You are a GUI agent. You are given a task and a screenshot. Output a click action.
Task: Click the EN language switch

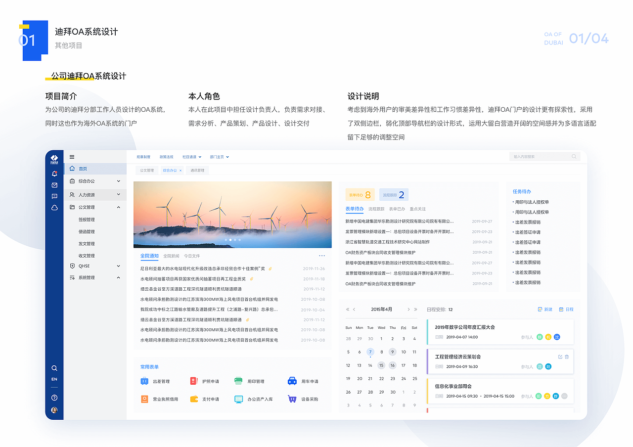tap(54, 379)
